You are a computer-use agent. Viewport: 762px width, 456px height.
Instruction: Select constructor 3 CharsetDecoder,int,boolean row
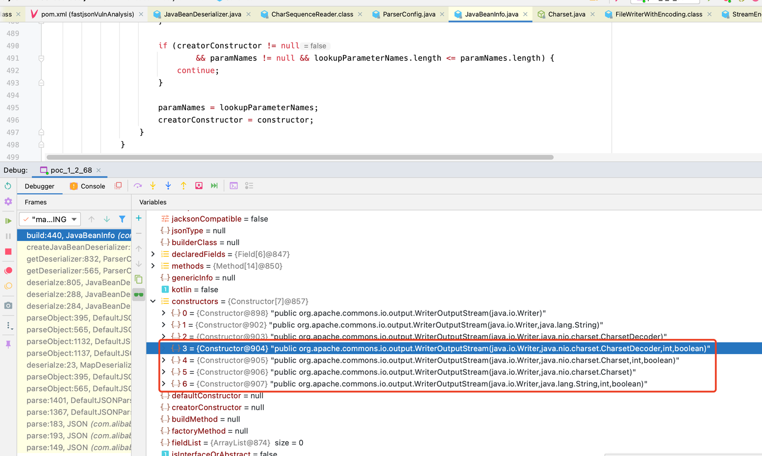coord(454,348)
